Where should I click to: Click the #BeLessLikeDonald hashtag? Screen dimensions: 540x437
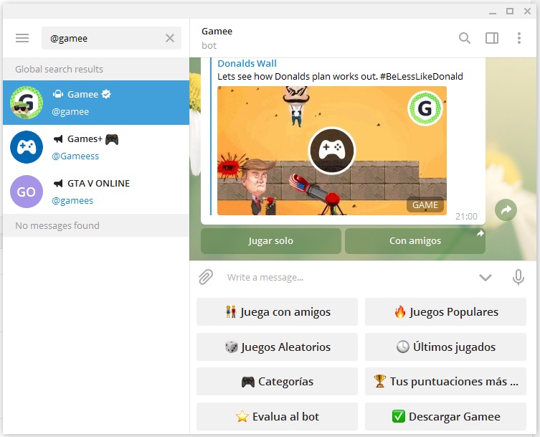tap(422, 76)
